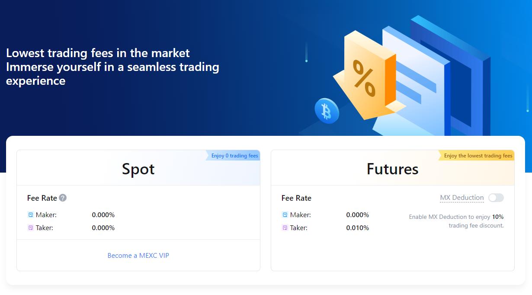Enable the MX Deduction toggle

tap(496, 198)
